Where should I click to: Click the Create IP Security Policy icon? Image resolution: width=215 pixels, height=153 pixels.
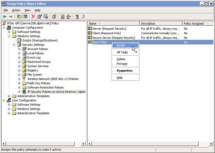click(63, 17)
